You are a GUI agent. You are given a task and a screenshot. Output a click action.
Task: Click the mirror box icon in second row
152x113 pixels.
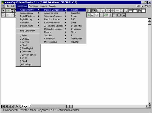point(8,15)
